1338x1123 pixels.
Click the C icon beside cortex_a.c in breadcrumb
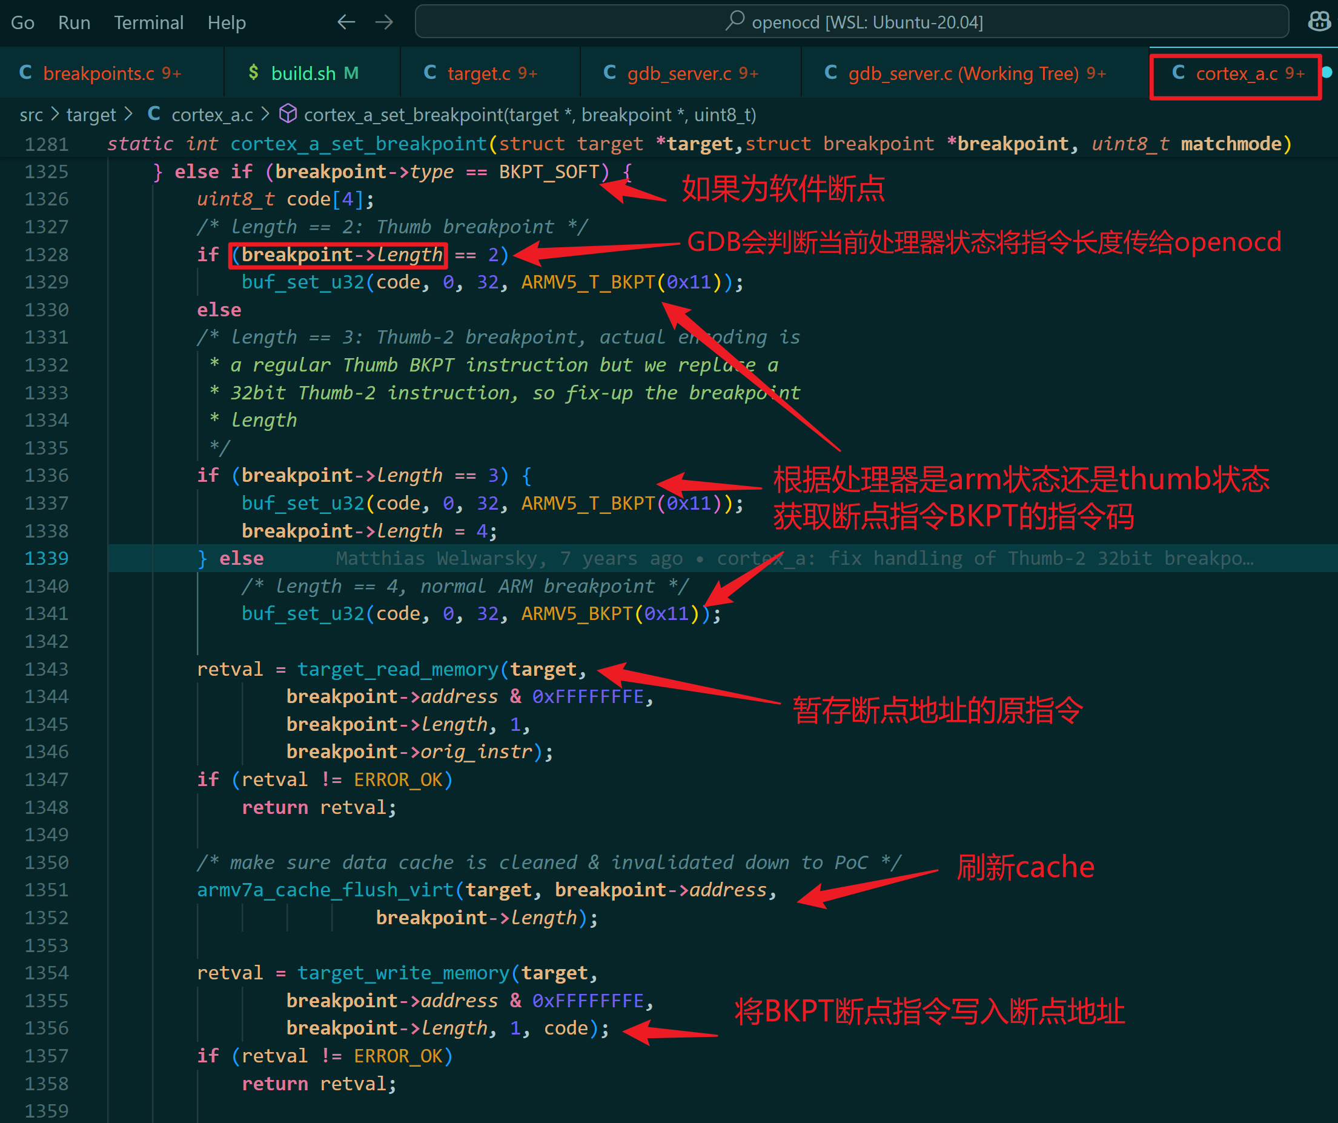point(154,114)
